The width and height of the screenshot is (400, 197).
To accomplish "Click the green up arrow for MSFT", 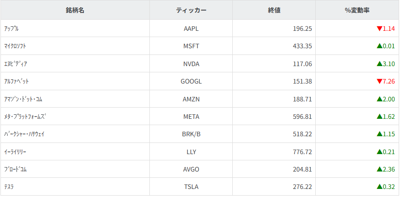I will pos(379,46).
